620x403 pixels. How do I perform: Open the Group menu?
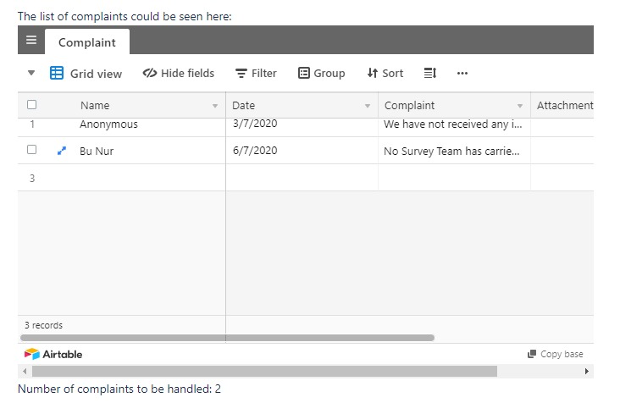click(321, 73)
